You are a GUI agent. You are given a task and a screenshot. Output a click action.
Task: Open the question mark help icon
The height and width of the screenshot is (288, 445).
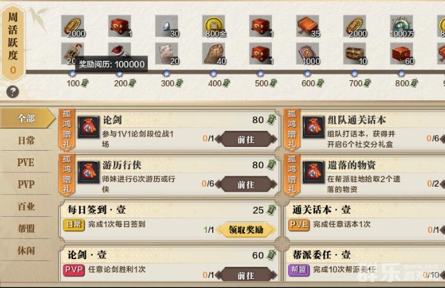click(13, 92)
